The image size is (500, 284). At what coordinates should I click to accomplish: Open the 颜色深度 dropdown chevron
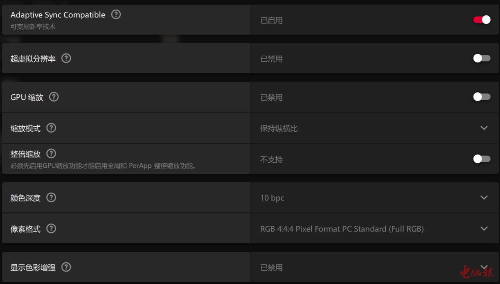[484, 197]
